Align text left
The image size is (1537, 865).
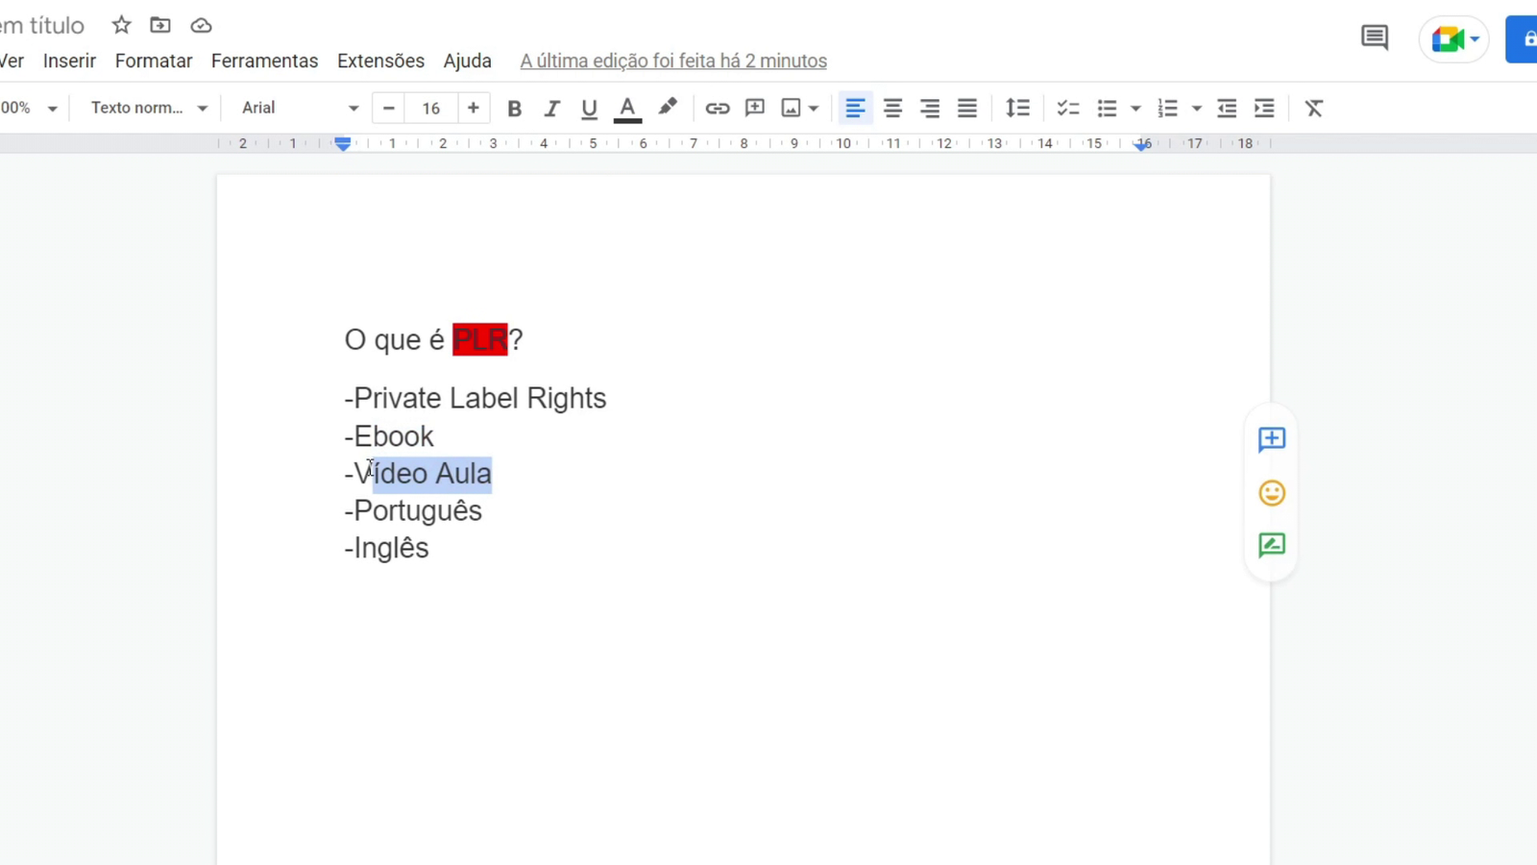pyautogui.click(x=855, y=109)
